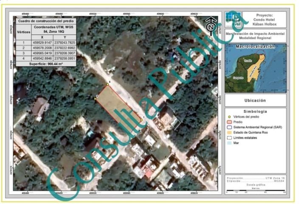
Task: Click the X column header
Action: pyautogui.click(x=42, y=37)
